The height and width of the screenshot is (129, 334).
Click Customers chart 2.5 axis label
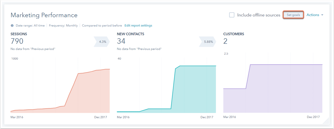[226, 54]
